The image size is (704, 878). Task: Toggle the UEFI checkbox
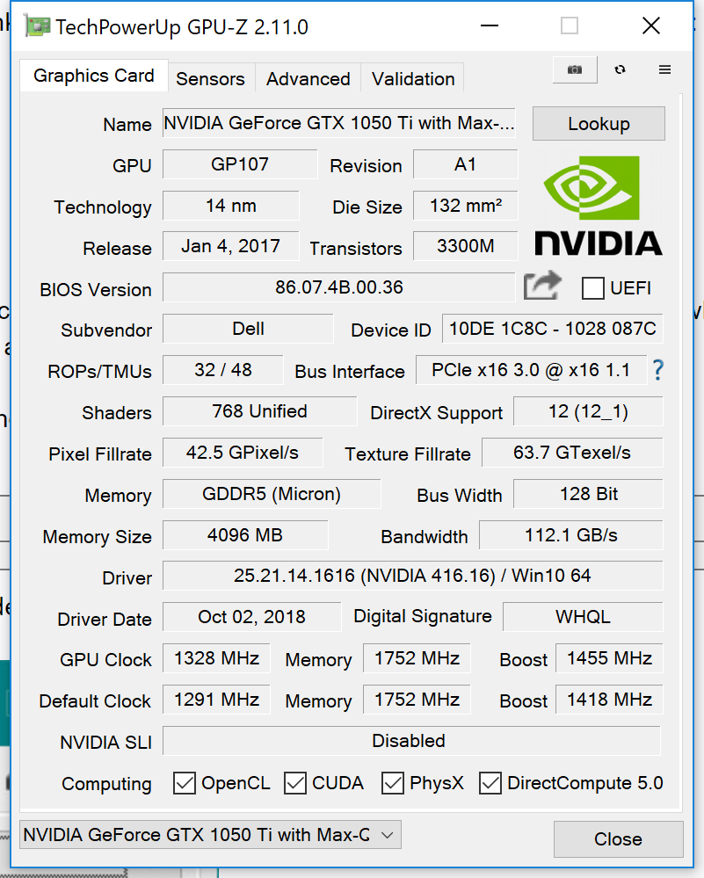coord(593,288)
